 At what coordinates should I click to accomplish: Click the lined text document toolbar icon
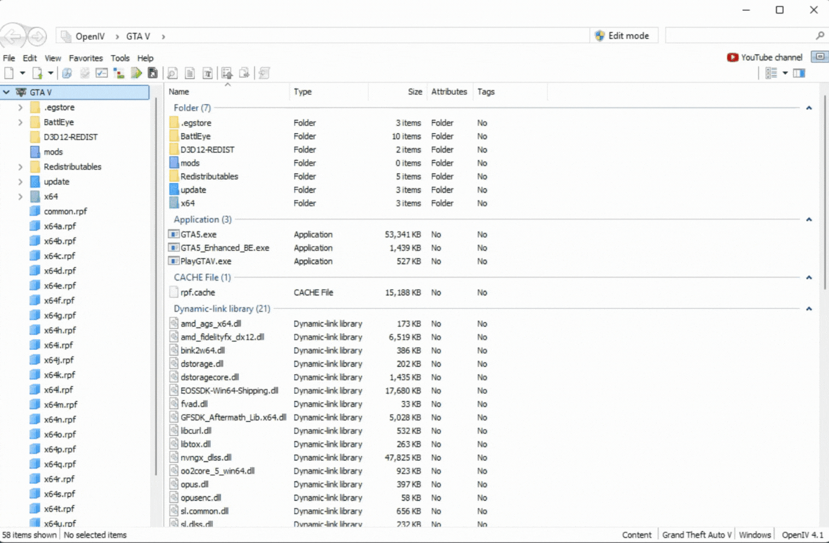190,73
